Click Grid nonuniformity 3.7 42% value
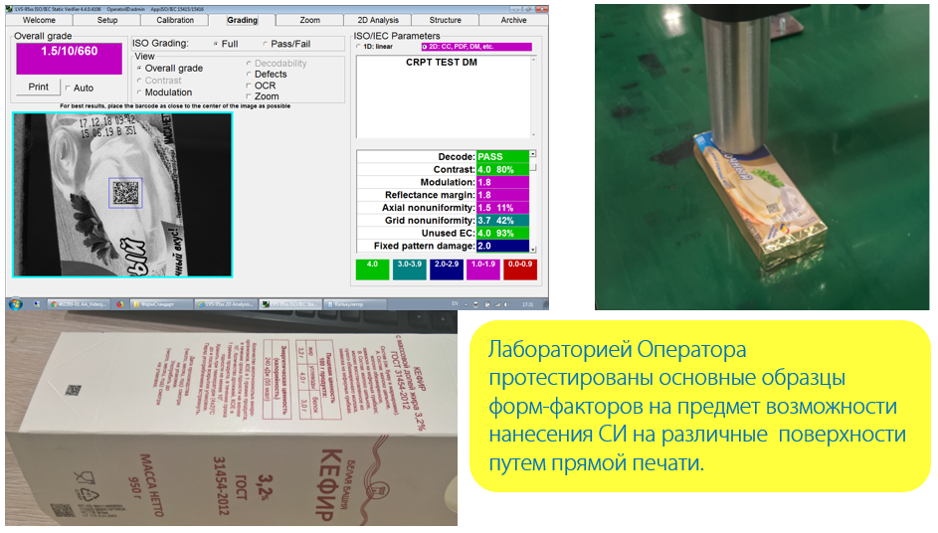Image resolution: width=938 pixels, height=533 pixels. (x=502, y=220)
